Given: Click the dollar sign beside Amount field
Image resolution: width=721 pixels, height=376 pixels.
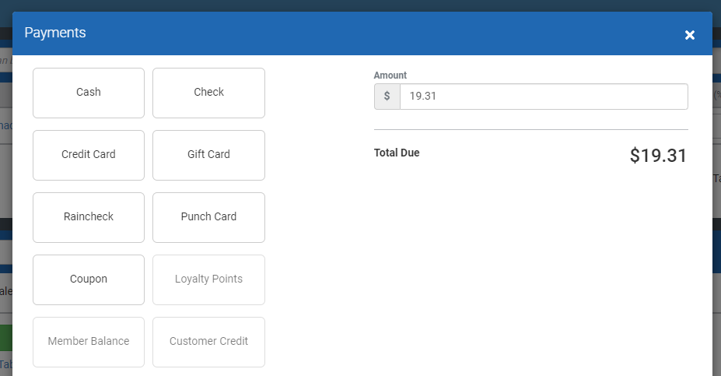Looking at the screenshot, I should [x=387, y=97].
